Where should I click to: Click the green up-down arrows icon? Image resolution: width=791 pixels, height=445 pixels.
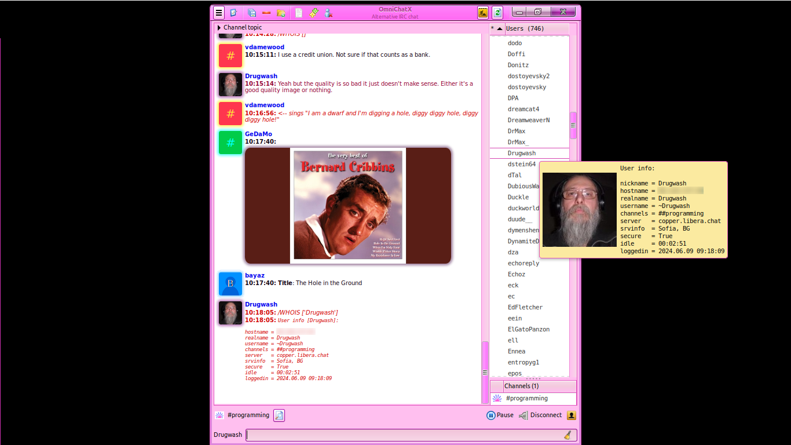pyautogui.click(x=313, y=12)
